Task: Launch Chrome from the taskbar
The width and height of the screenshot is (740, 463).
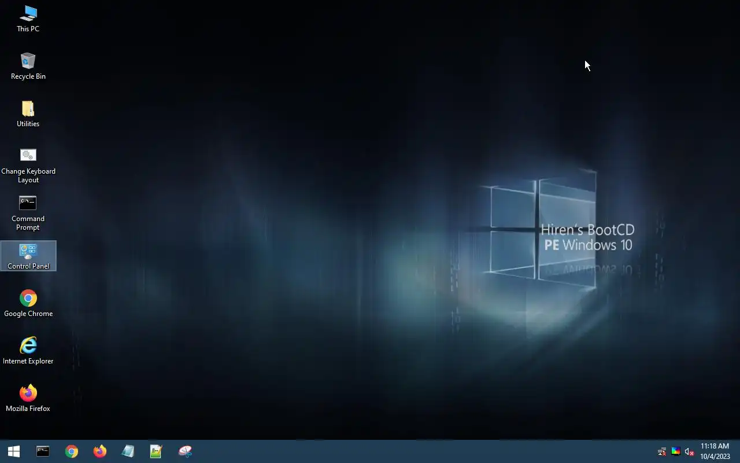Action: point(71,451)
